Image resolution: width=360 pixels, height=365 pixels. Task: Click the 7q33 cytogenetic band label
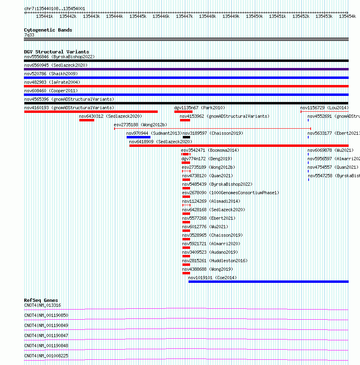[x=29, y=35]
